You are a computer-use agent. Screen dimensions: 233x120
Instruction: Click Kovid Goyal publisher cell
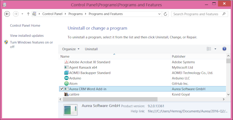pos(181,94)
